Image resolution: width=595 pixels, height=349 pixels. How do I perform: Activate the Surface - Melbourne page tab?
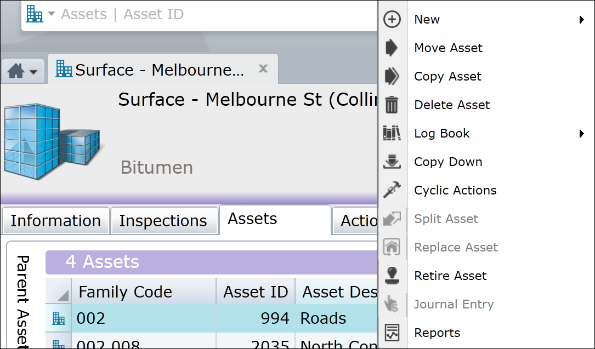tap(162, 70)
